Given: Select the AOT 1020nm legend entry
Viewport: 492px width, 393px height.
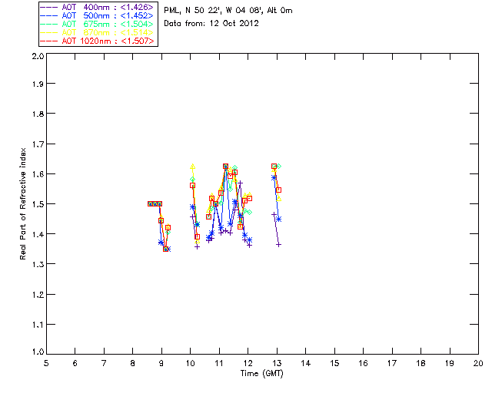Looking at the screenshot, I should click(x=97, y=41).
